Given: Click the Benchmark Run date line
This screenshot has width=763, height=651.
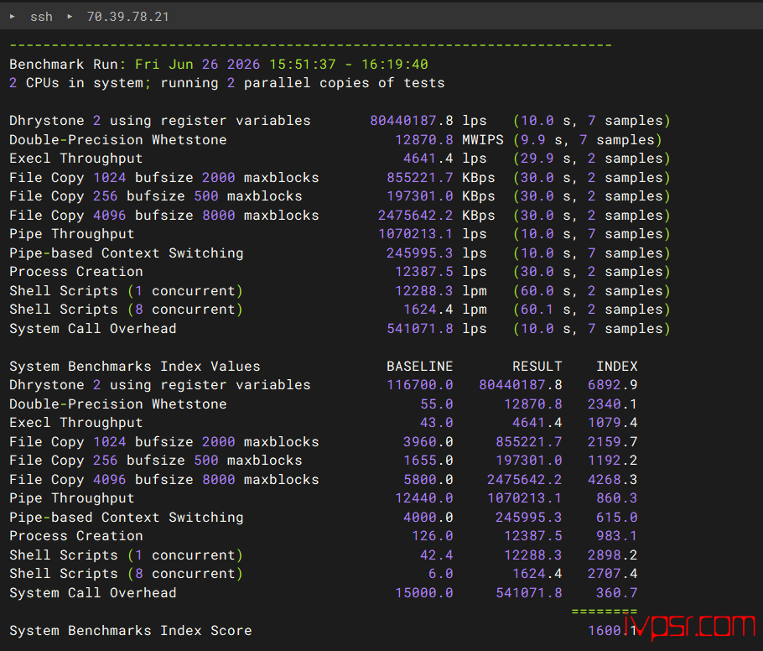Looking at the screenshot, I should [x=219, y=65].
